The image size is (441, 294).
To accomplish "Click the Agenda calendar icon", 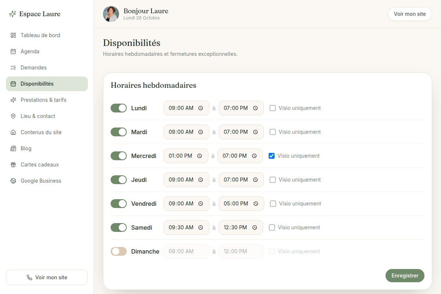I will click(x=13, y=51).
